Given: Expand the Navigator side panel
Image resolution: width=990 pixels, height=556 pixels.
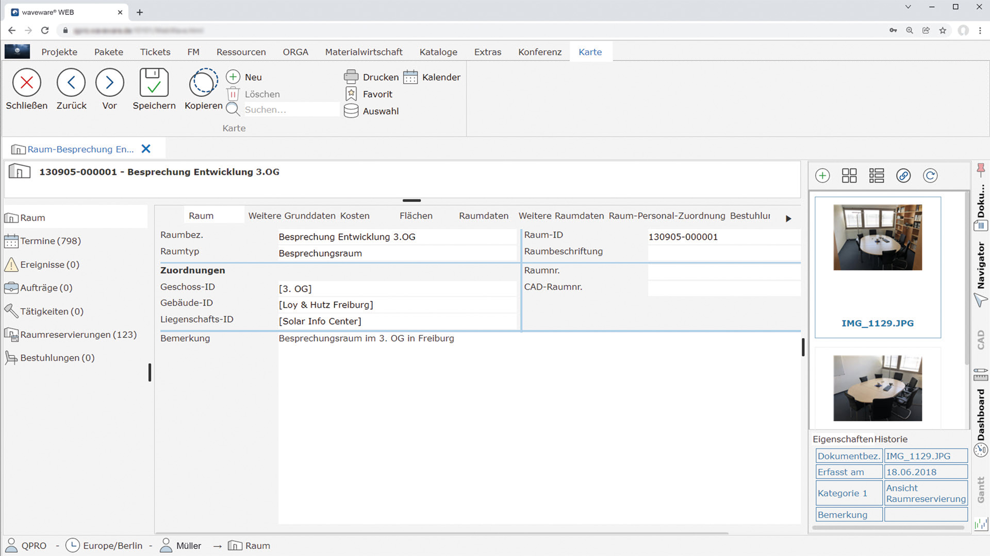Looking at the screenshot, I should pos(981,265).
